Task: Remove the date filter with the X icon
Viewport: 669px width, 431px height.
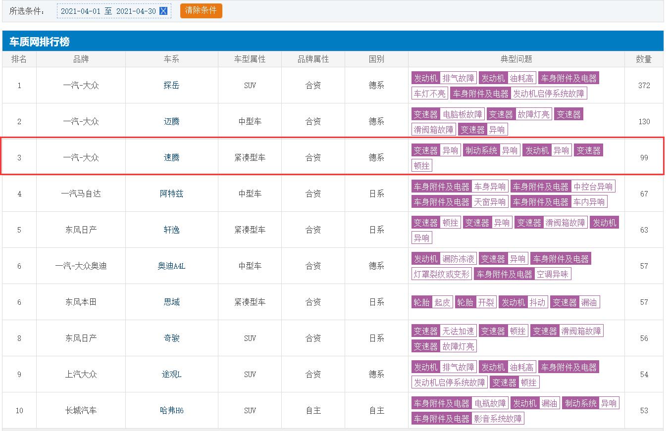Action: pyautogui.click(x=163, y=11)
